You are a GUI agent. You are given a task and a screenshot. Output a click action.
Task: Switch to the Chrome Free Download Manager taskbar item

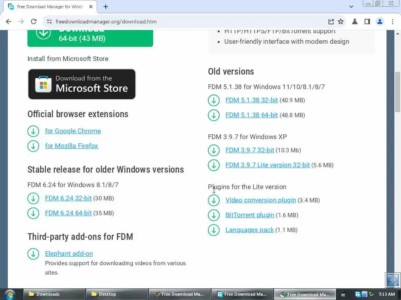pyautogui.click(x=305, y=294)
